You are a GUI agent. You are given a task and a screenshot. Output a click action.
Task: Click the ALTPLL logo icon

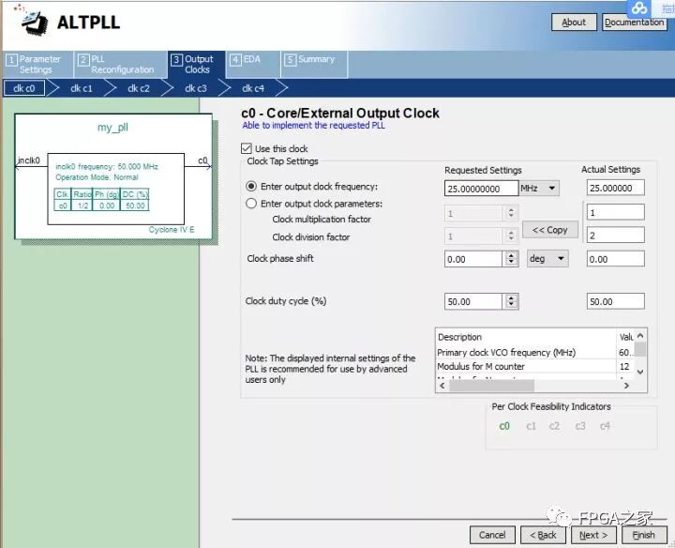click(28, 22)
